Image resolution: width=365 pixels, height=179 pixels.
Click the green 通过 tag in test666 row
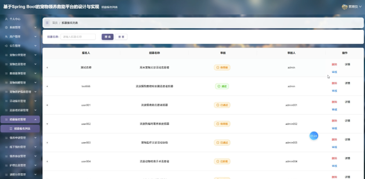point(222,87)
